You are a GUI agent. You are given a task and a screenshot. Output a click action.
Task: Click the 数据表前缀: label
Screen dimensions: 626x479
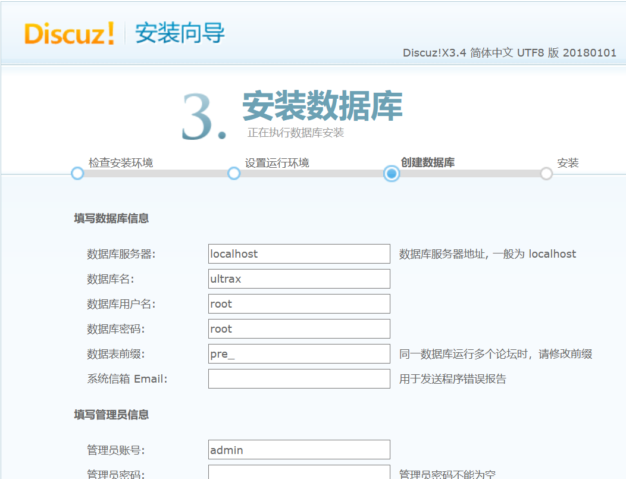tap(116, 354)
